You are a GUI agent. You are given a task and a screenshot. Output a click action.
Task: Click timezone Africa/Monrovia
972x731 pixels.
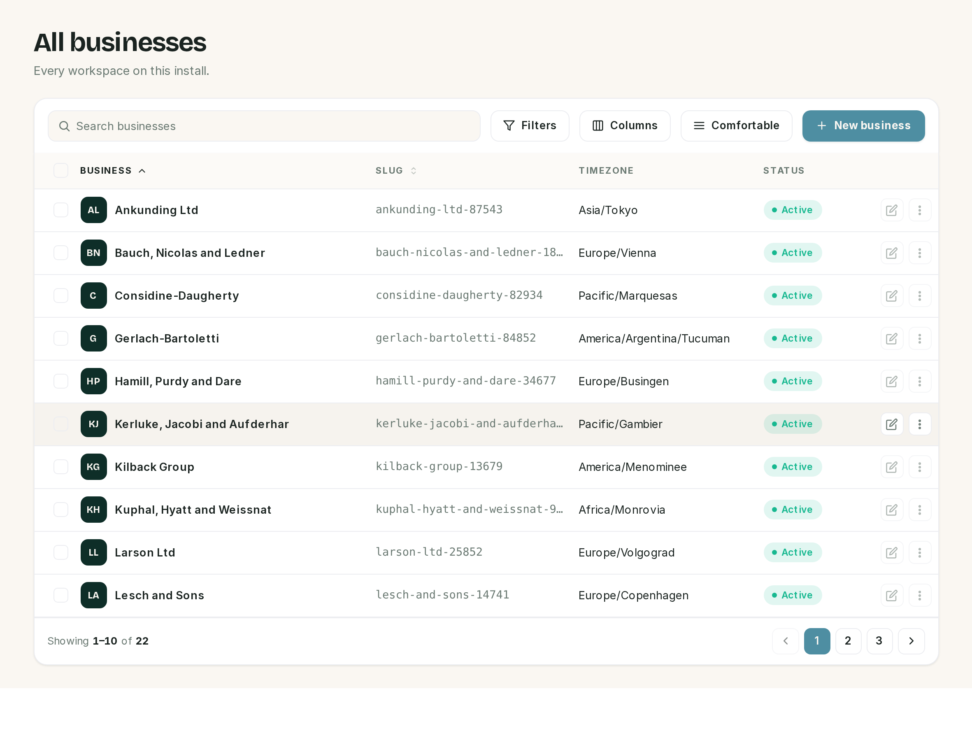622,510
